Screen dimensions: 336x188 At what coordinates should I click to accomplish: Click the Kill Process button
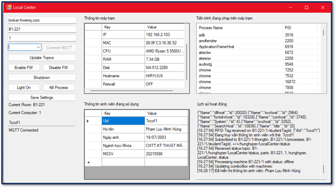pos(58,88)
